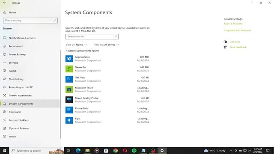Click the volume speaker tray icon
The width and height of the screenshot is (274, 154).
[249, 151]
